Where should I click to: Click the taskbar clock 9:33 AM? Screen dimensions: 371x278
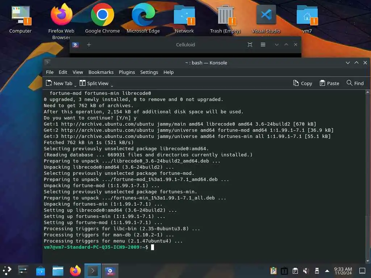coord(343,271)
